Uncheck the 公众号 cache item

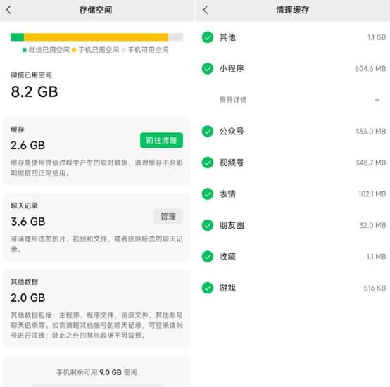pyautogui.click(x=208, y=132)
